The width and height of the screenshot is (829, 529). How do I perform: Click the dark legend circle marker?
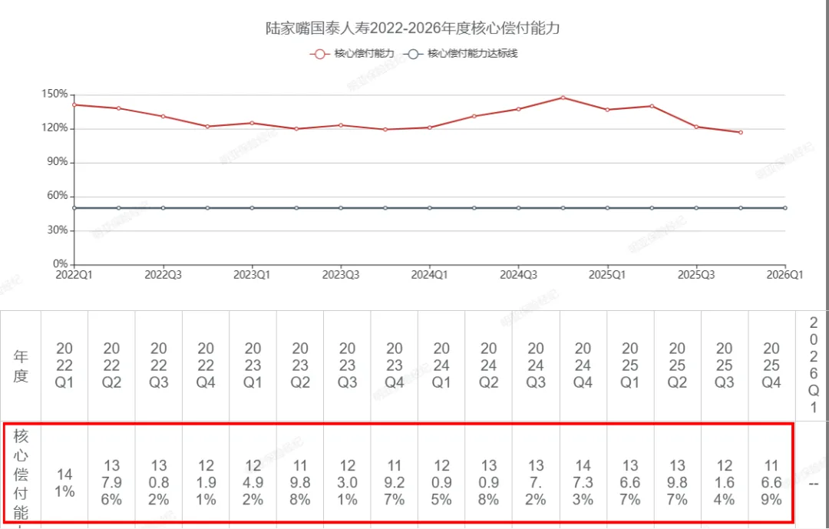(411, 54)
